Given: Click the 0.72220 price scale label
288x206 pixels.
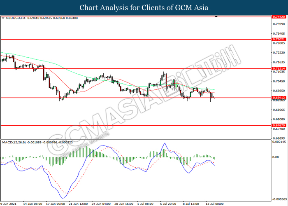Looking at the screenshot, I should (279, 53).
